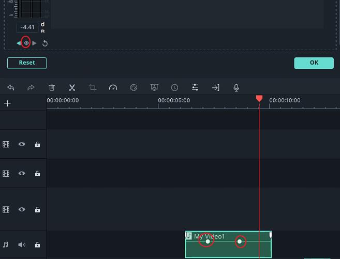Hide the second video track with eye

pyautogui.click(x=22, y=173)
